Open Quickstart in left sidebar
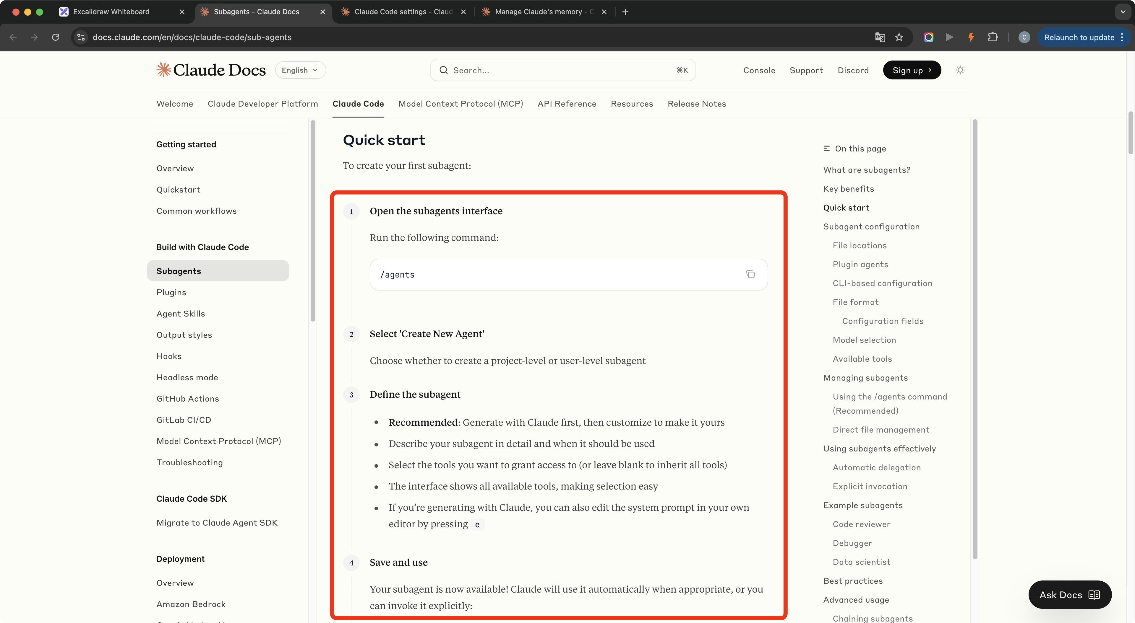This screenshot has height=623, width=1135. coord(178,190)
